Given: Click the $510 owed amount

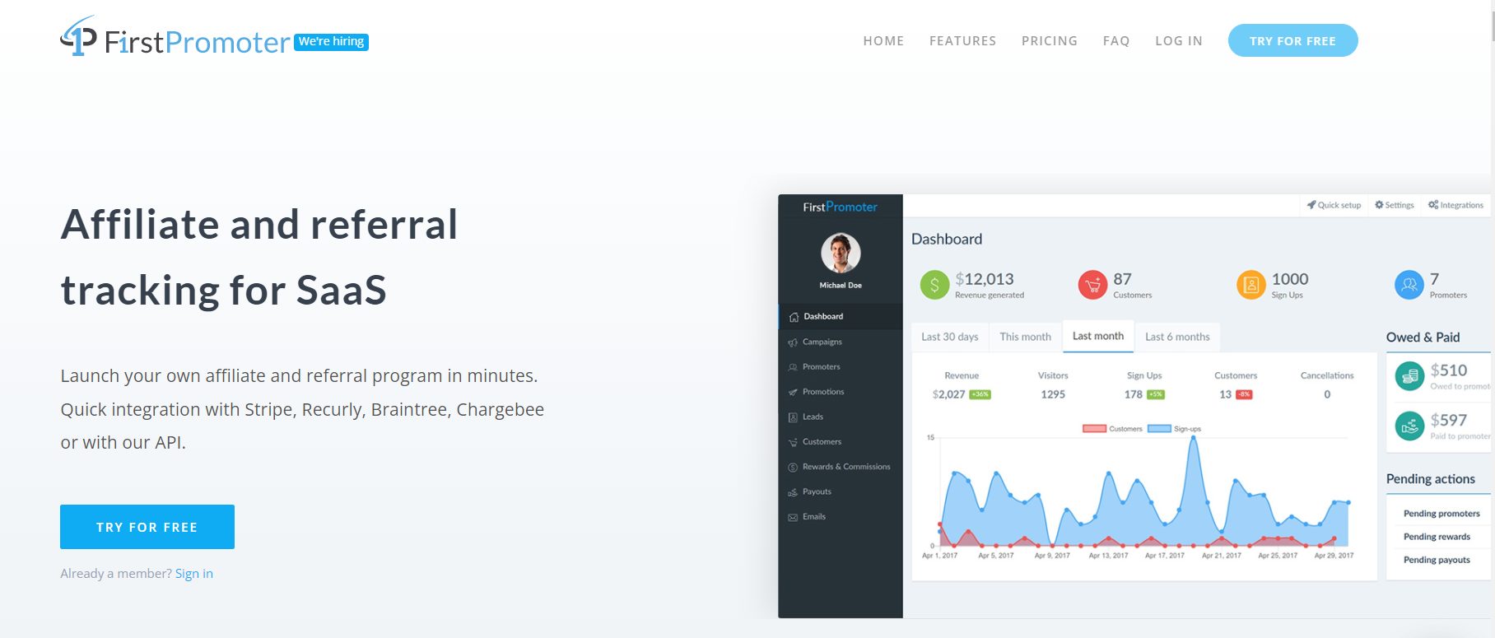Looking at the screenshot, I should click(x=1449, y=370).
